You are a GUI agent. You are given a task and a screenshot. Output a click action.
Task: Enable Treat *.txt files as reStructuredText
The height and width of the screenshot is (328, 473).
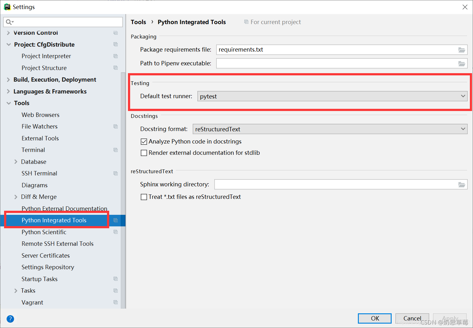pos(144,197)
